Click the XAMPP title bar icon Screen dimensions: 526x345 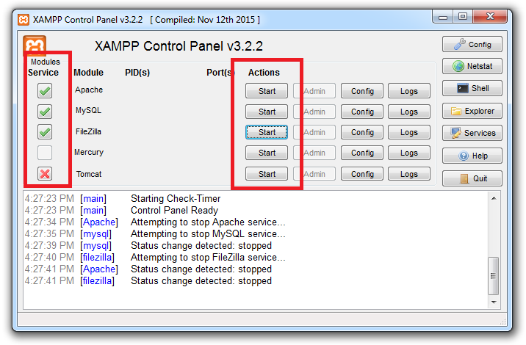pyautogui.click(x=24, y=19)
